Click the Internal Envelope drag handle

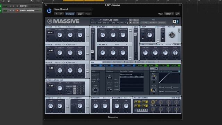[179, 71]
